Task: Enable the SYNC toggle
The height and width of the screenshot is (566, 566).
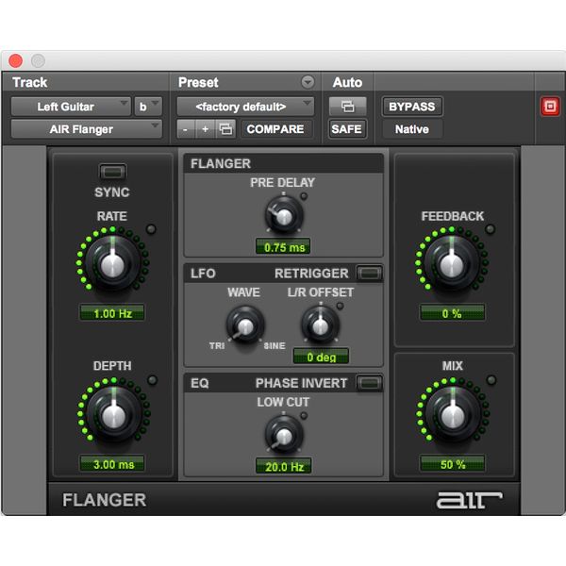Action: (x=112, y=172)
